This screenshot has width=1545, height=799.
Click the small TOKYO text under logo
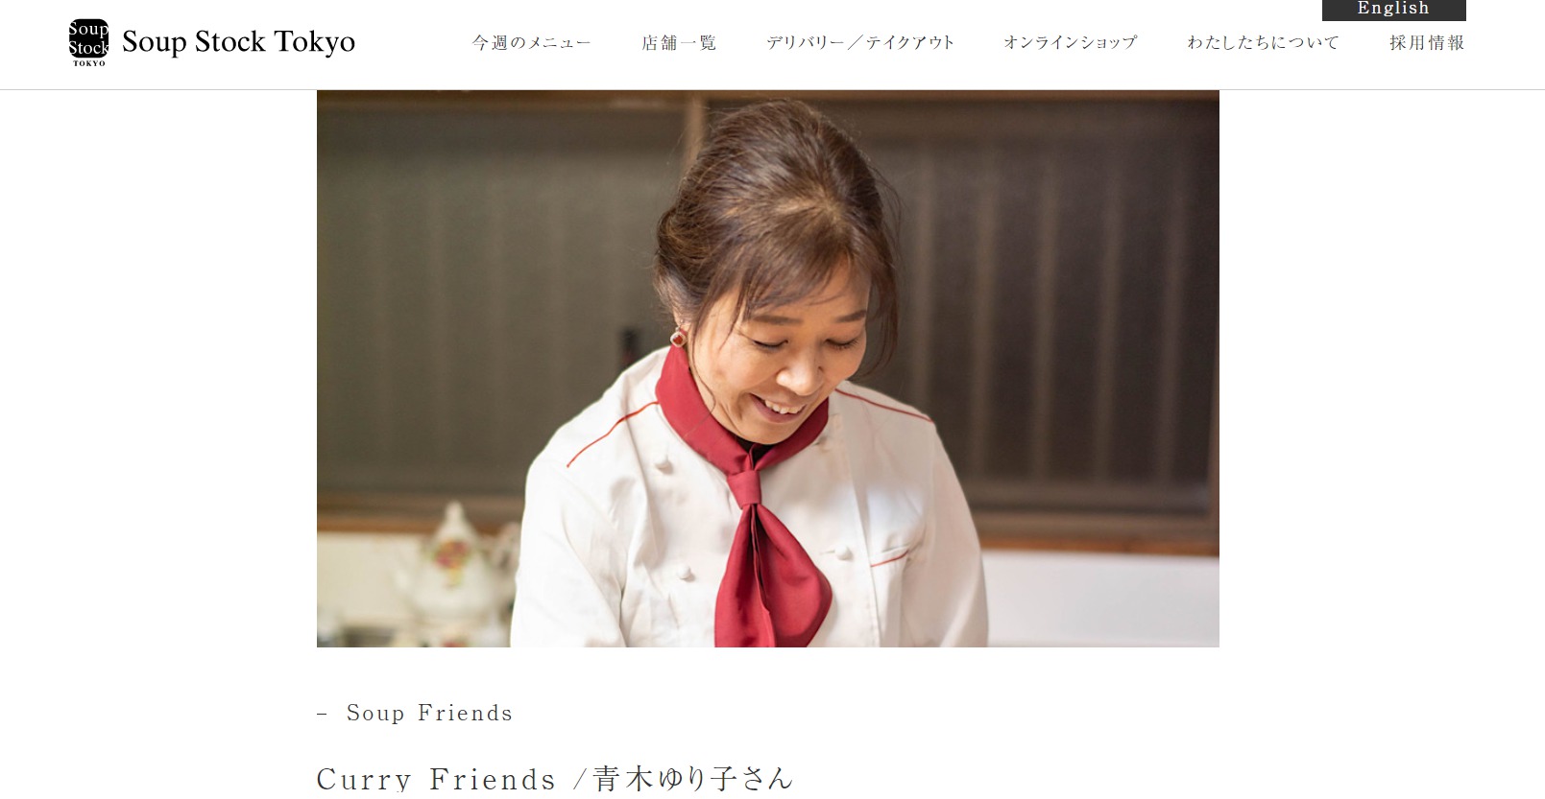click(88, 63)
